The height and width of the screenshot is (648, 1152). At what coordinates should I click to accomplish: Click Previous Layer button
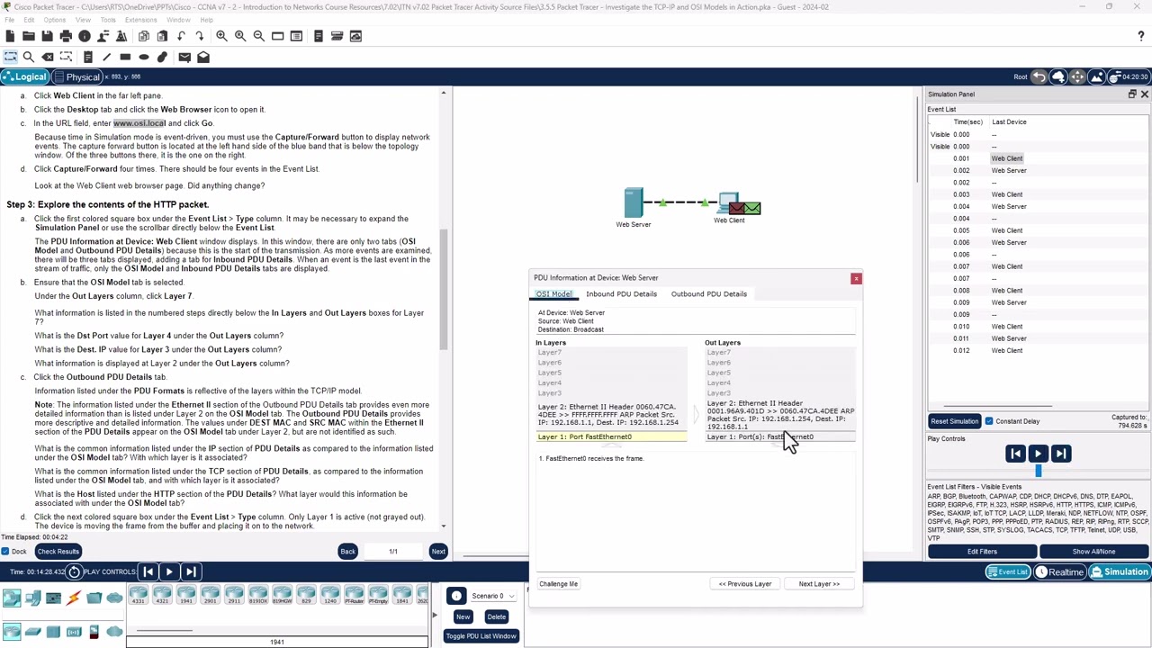click(x=745, y=584)
